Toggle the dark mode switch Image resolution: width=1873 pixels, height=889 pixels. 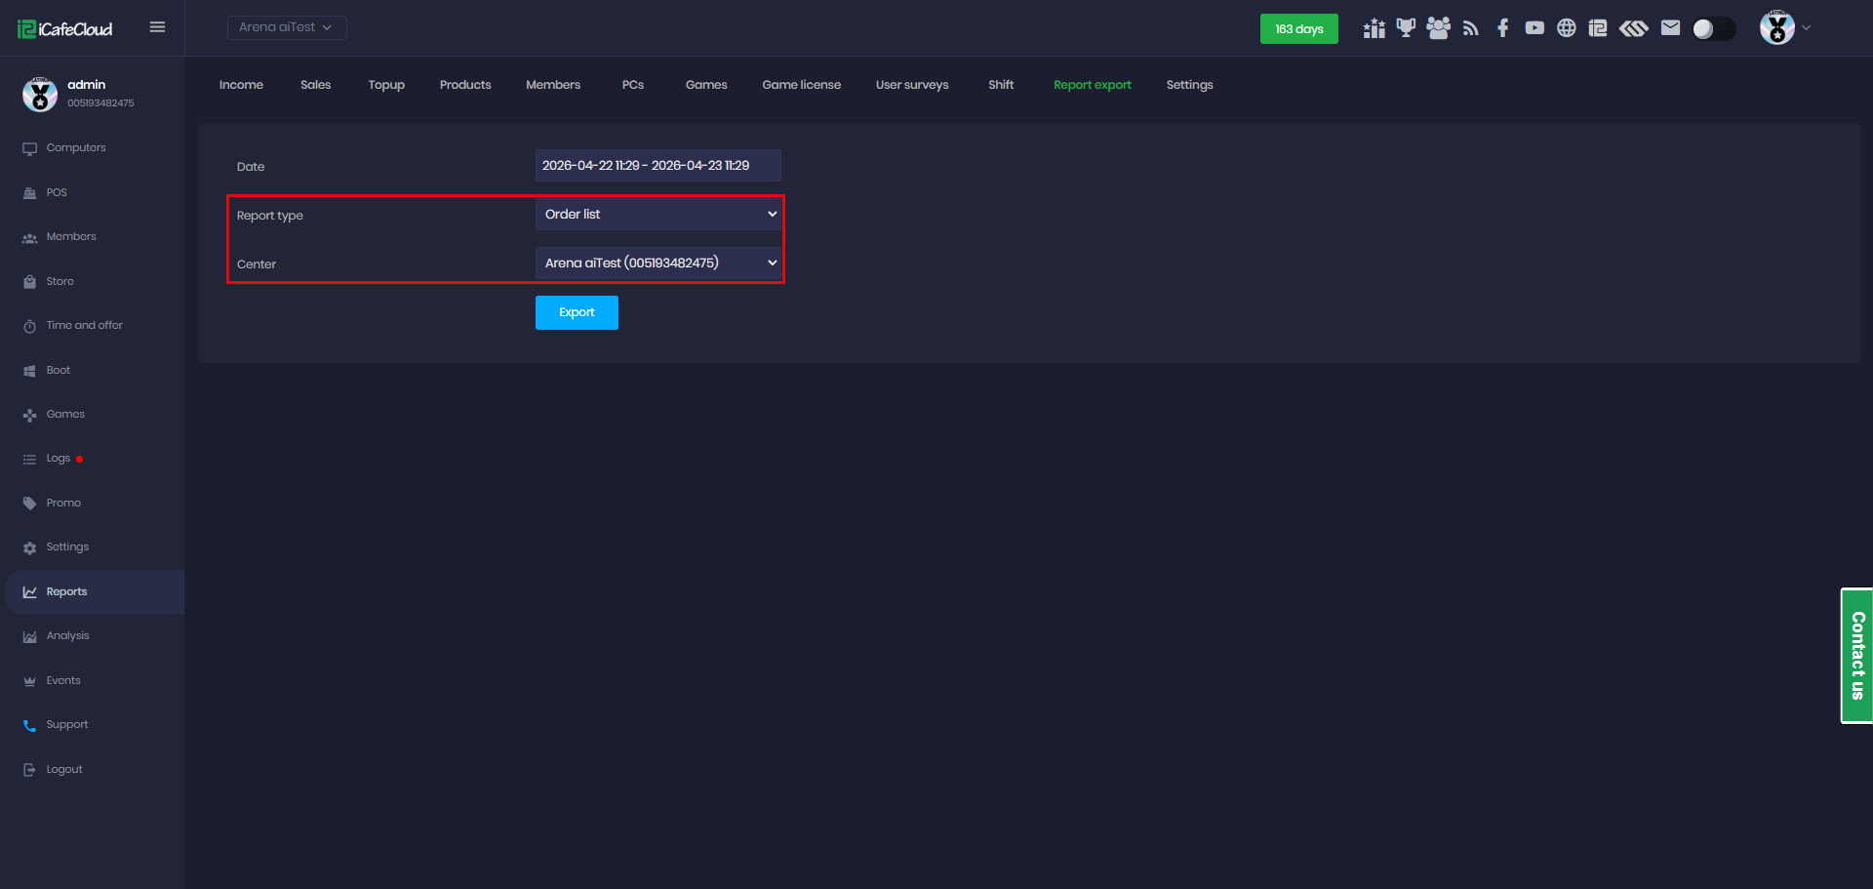point(1714,29)
